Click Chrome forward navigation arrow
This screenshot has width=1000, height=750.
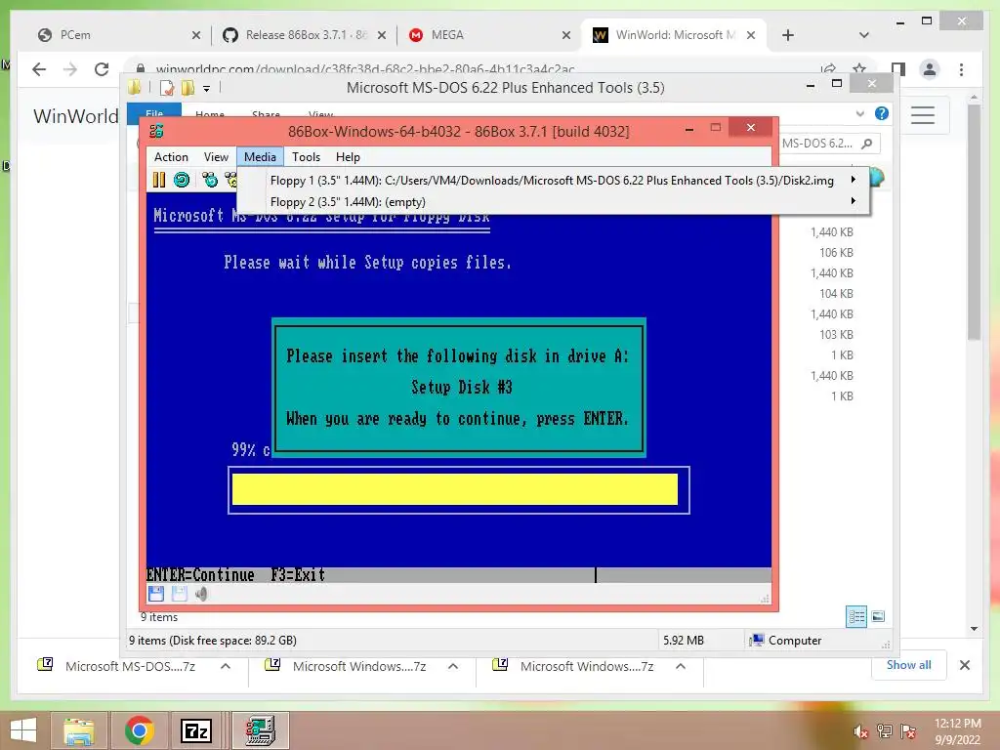tap(70, 69)
